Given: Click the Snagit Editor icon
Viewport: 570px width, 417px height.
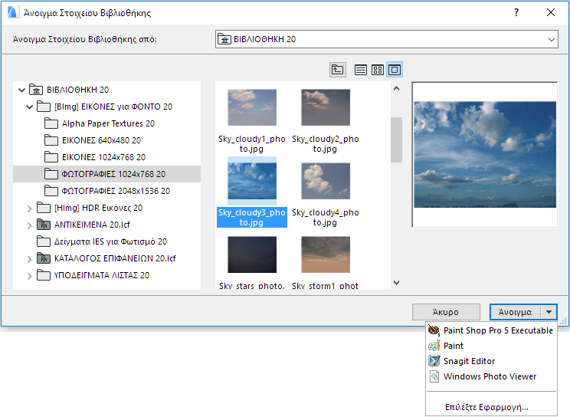Looking at the screenshot, I should click(x=434, y=361).
